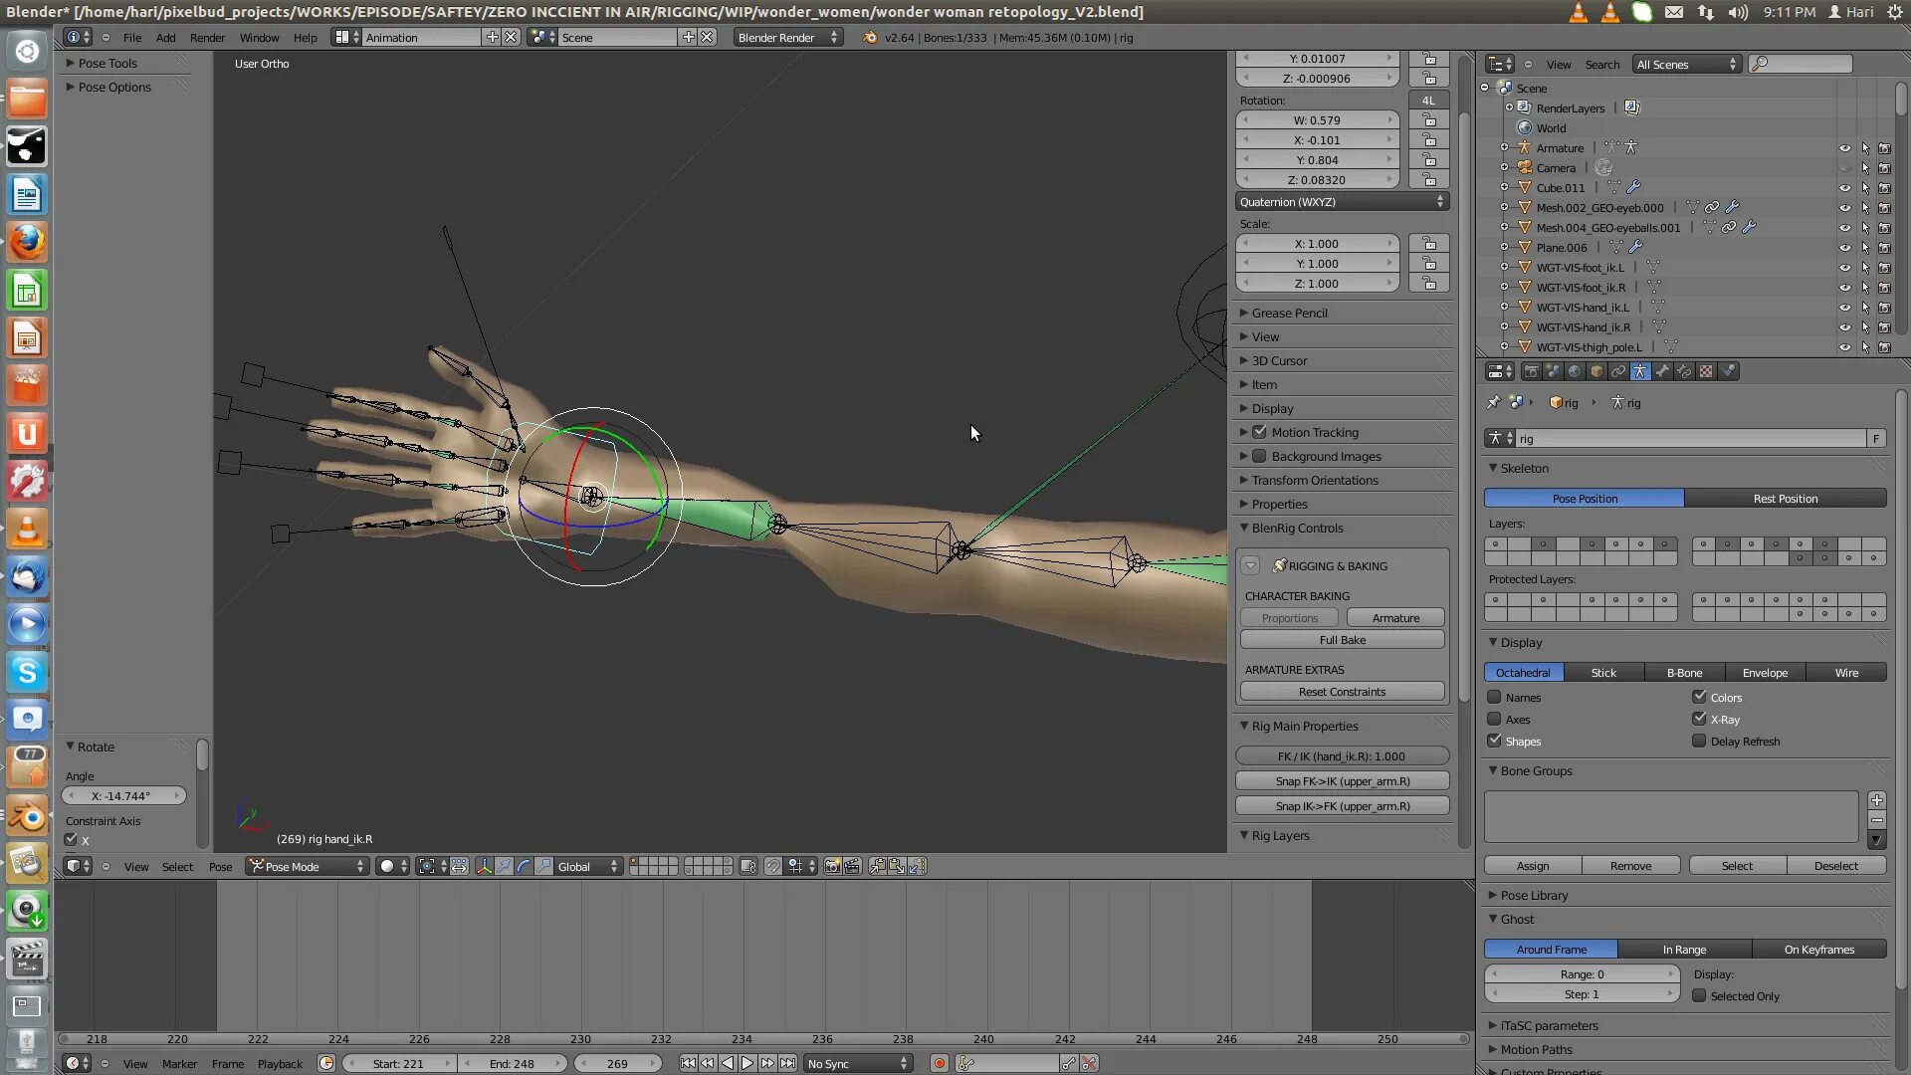Launch Blender from the Ubuntu dock
Viewport: 1911px width, 1075px height.
click(27, 817)
